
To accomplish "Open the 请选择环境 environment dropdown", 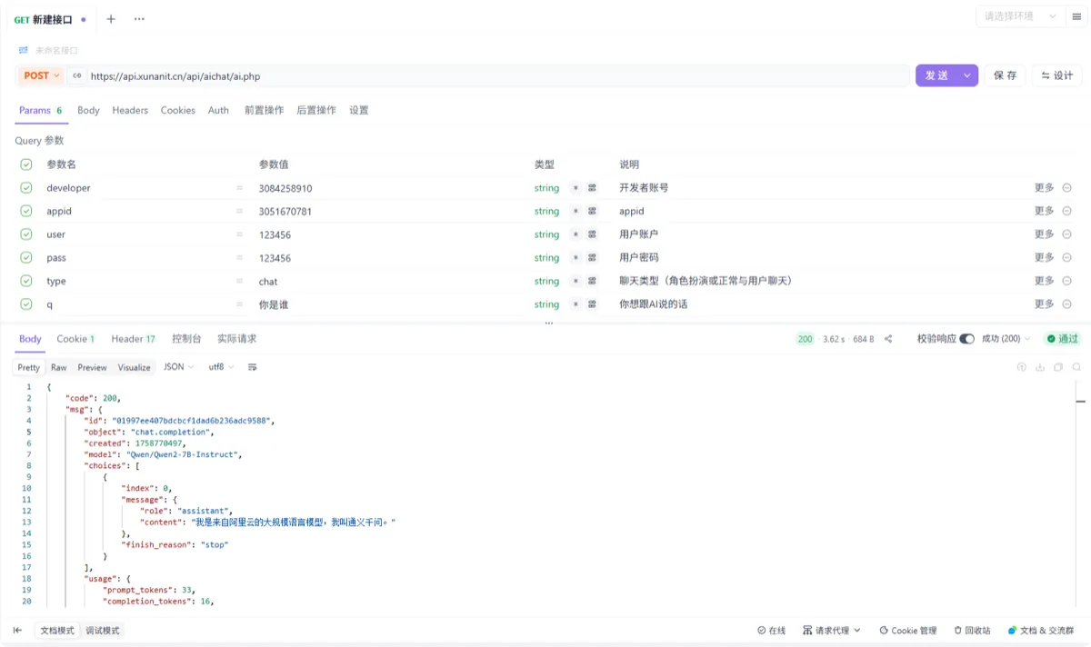I will click(1021, 16).
